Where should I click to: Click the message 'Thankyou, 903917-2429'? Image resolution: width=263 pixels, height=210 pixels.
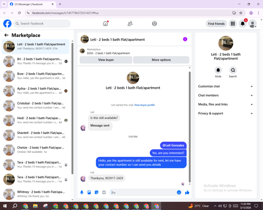tap(107, 178)
